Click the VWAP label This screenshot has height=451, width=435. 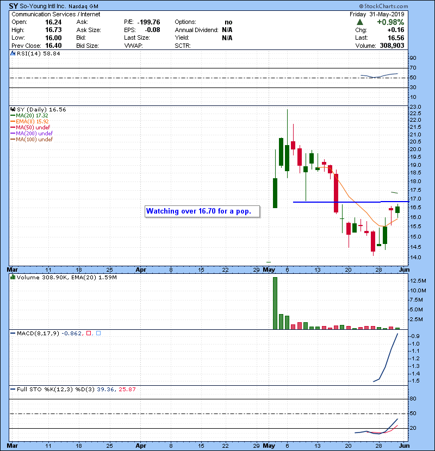tap(133, 46)
